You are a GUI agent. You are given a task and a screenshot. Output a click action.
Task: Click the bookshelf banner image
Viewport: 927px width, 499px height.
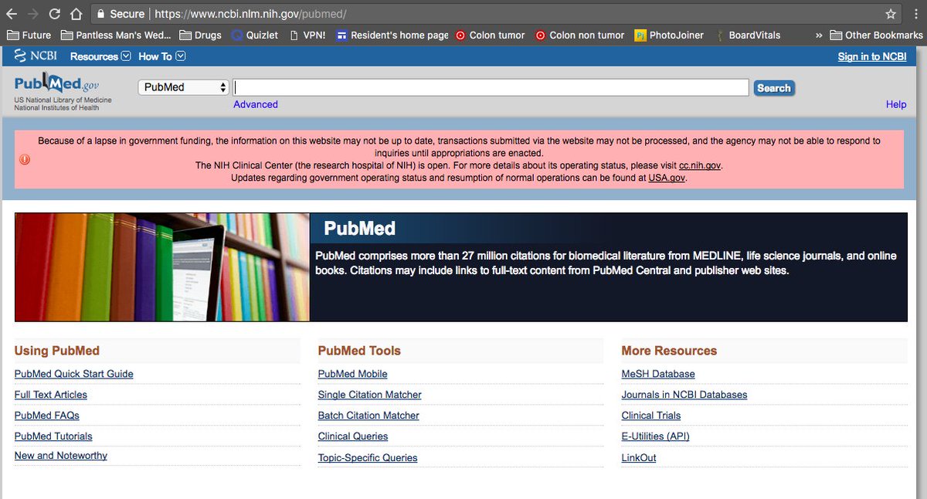point(162,267)
